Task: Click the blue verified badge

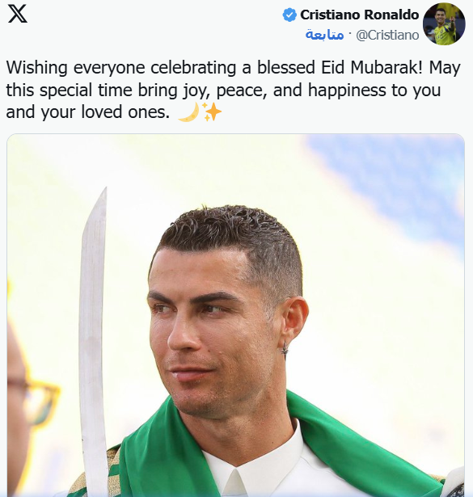Action: tap(289, 15)
